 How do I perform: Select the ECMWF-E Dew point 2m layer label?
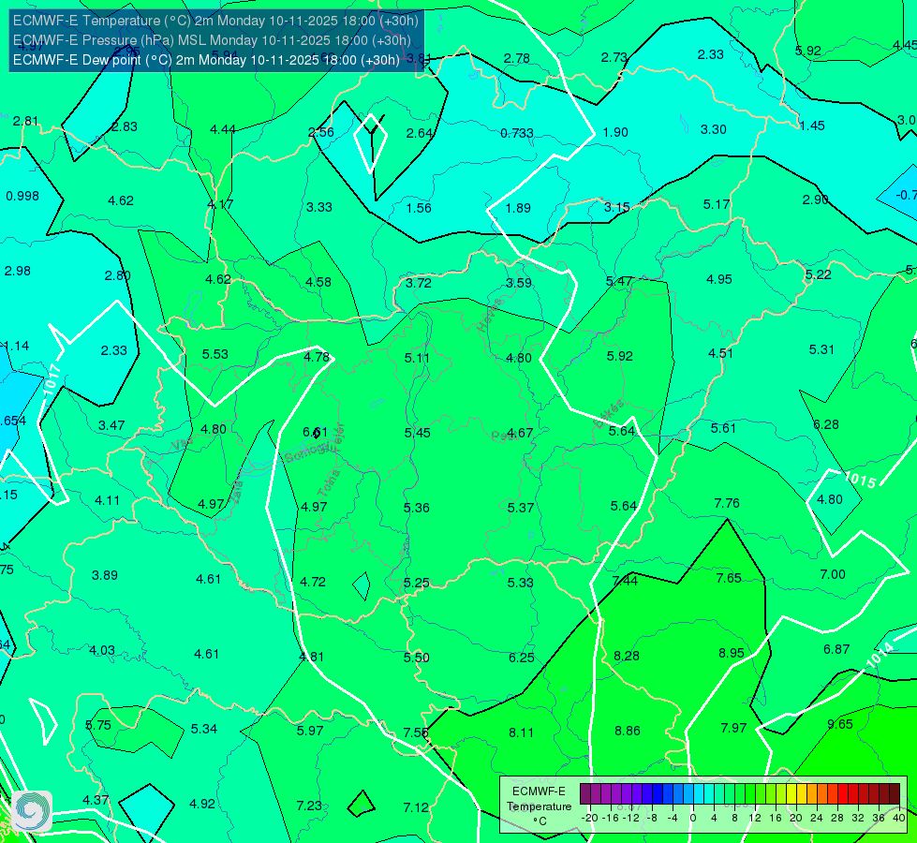(x=206, y=60)
